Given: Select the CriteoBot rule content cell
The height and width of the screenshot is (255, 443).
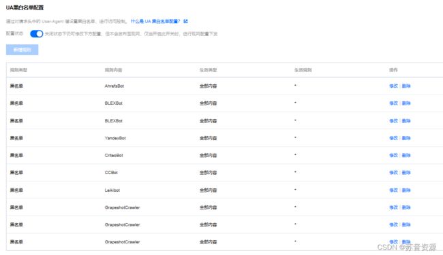Looking at the screenshot, I should [114, 155].
